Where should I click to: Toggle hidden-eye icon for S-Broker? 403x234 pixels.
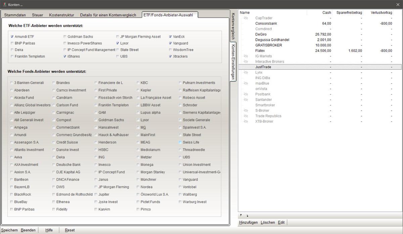245,111
